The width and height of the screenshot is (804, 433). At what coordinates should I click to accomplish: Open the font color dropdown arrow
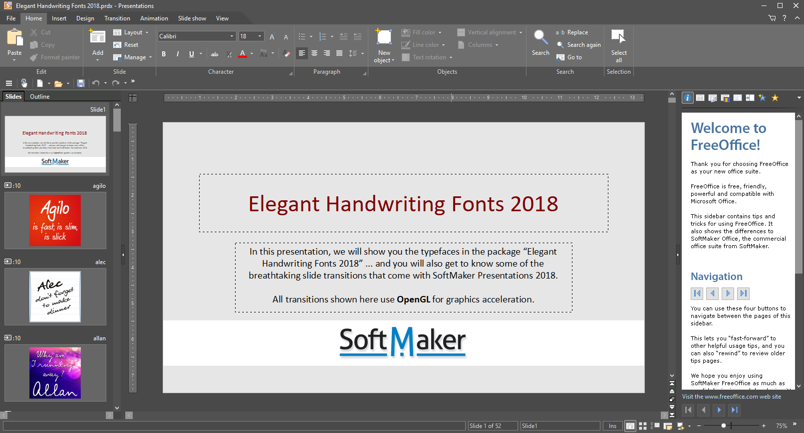point(252,53)
